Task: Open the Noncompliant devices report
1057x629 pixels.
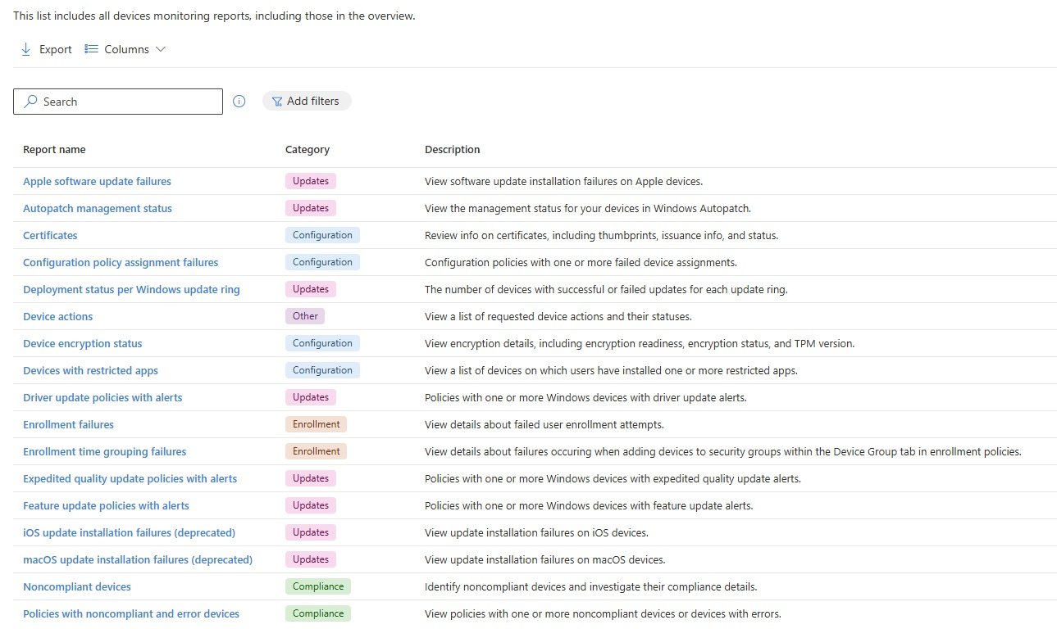Action: 77,586
